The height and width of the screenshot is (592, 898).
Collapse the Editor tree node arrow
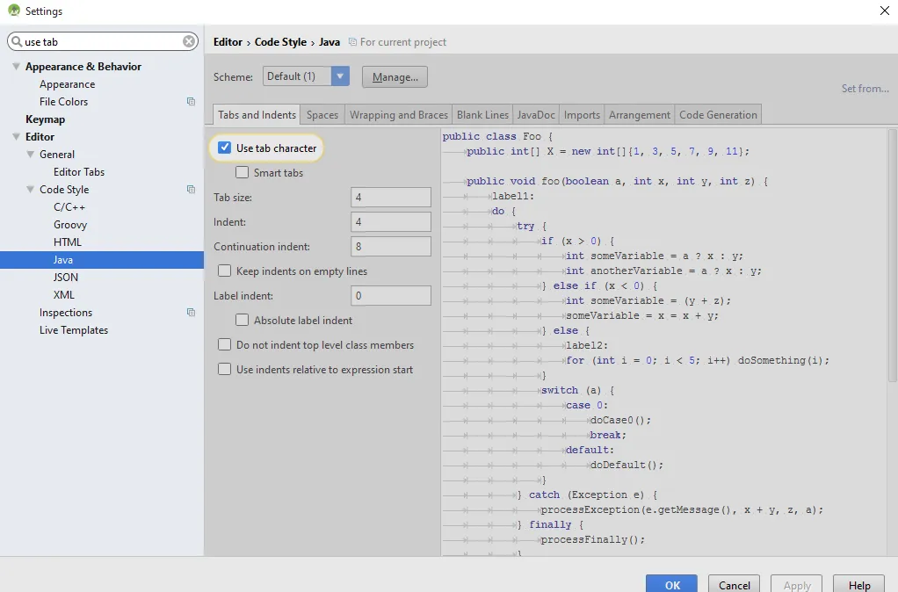[17, 137]
